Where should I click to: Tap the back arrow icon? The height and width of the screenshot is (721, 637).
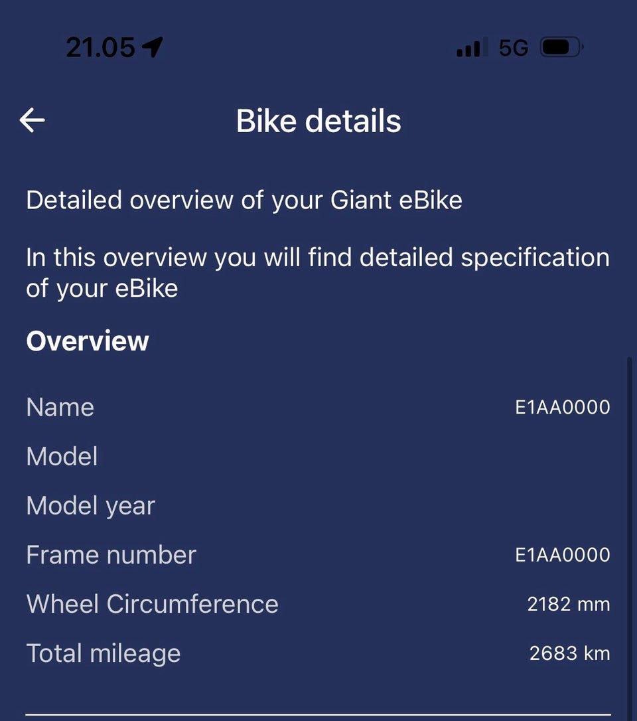[x=32, y=120]
